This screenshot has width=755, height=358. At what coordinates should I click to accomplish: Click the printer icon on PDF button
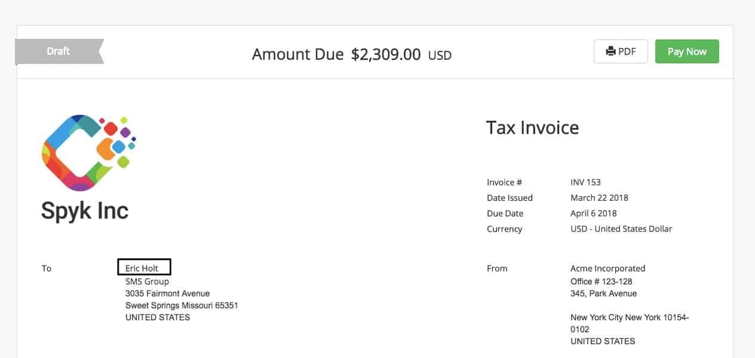pyautogui.click(x=610, y=51)
